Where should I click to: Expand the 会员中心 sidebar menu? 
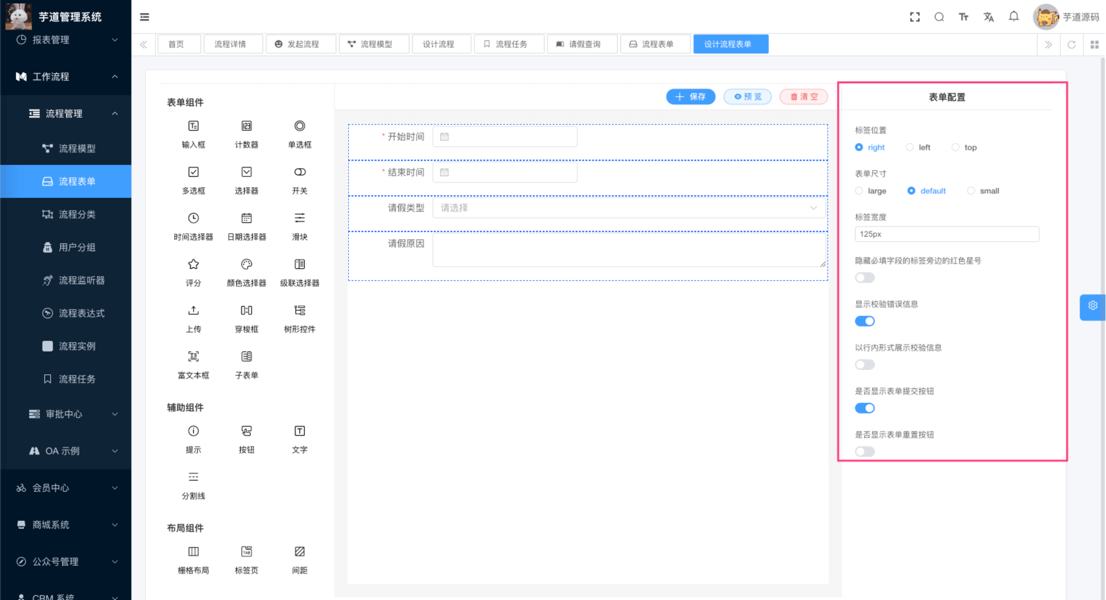66,488
